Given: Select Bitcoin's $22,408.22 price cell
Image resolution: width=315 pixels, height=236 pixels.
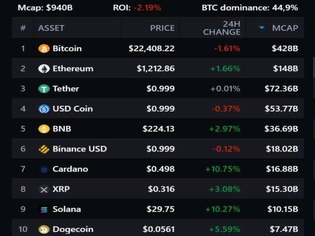Looking at the screenshot, I should coord(152,49).
